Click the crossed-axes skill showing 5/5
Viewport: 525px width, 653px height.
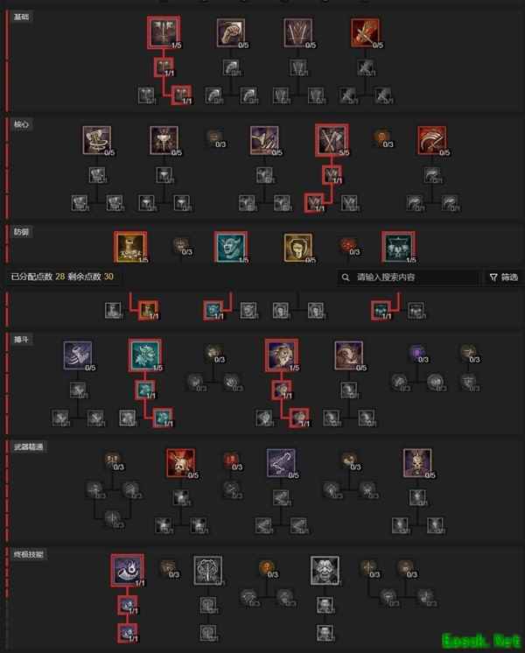click(x=332, y=140)
